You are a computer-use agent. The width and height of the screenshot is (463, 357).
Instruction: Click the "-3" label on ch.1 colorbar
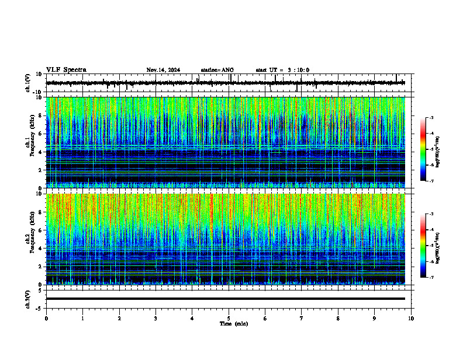(x=431, y=118)
